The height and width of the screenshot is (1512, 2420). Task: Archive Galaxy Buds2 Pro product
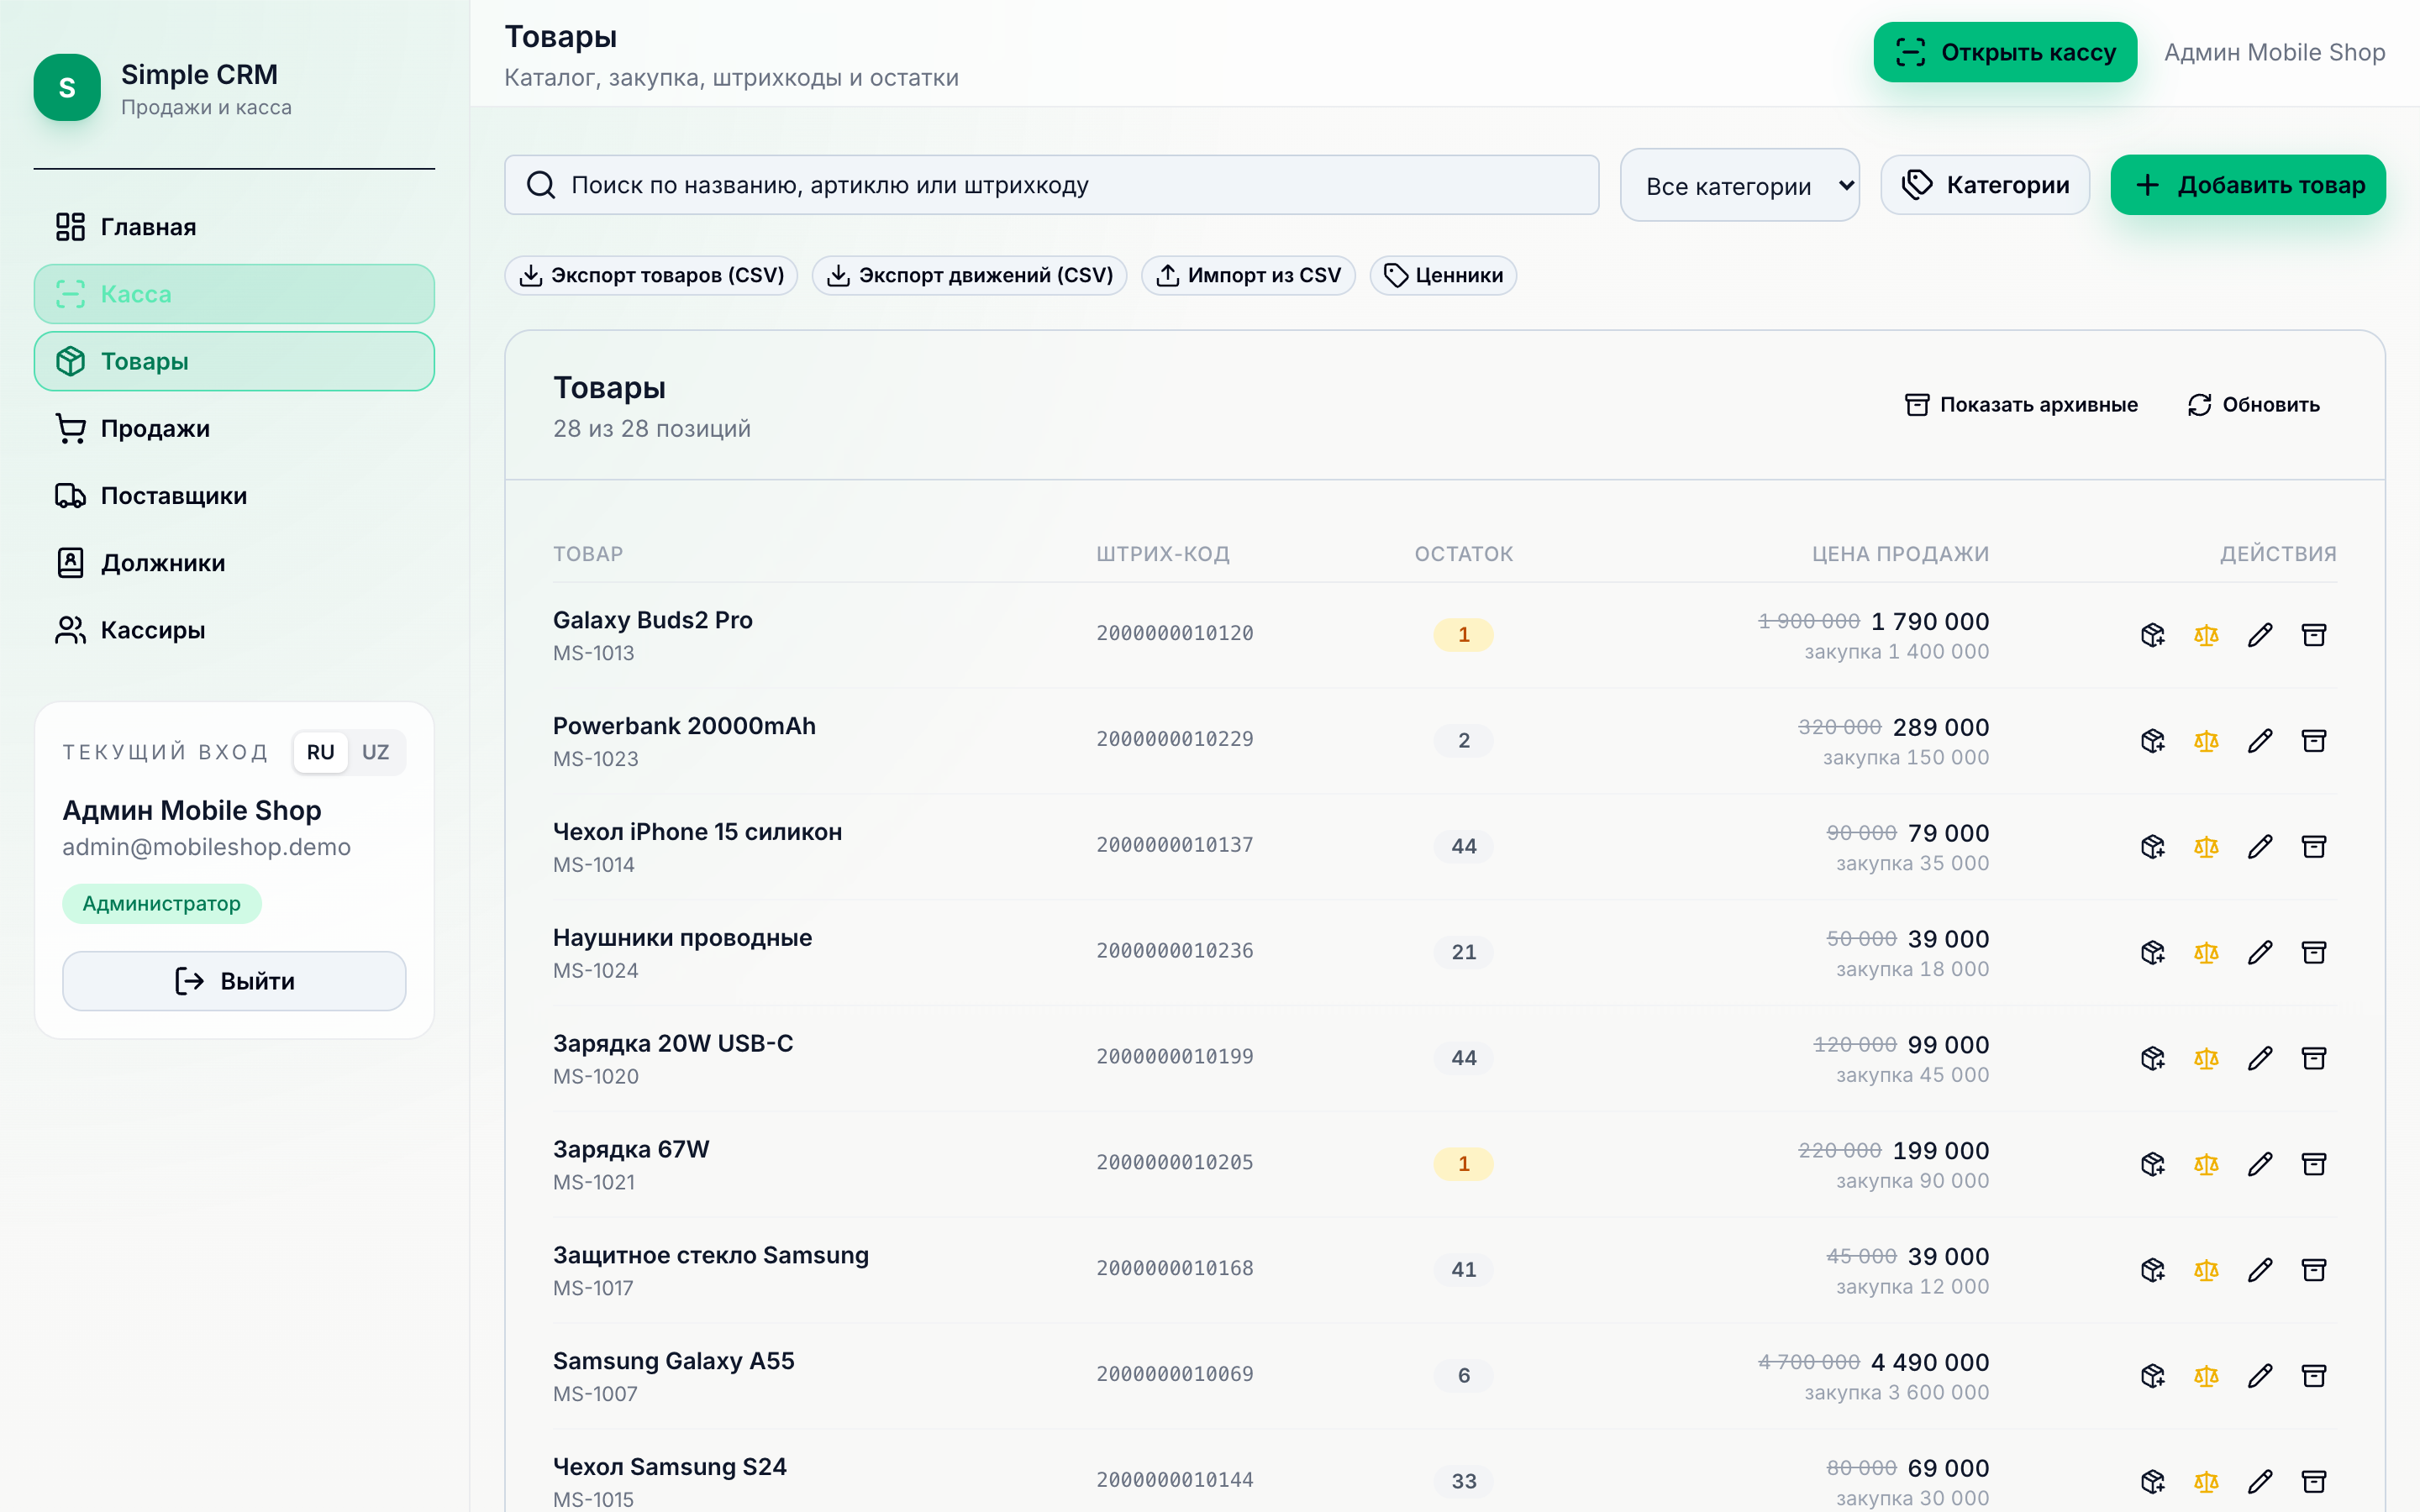(2314, 635)
